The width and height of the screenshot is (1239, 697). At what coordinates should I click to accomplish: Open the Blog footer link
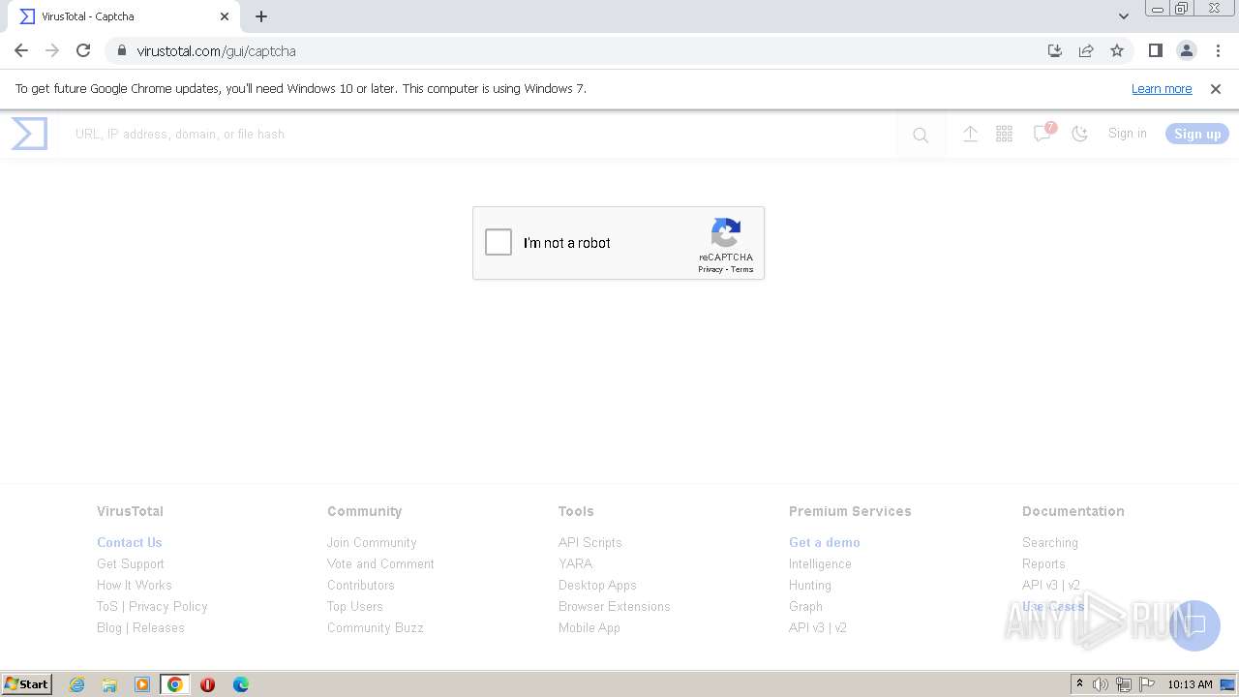[109, 627]
